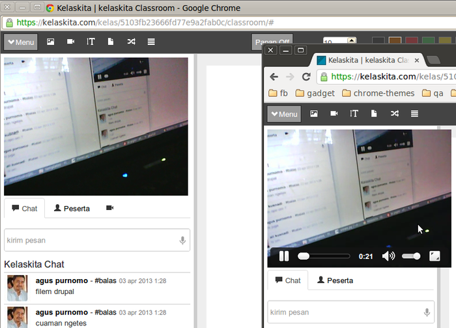The width and height of the screenshot is (456, 328).
Task: Click the video camera icon in front window toolbar
Action: [x=334, y=113]
